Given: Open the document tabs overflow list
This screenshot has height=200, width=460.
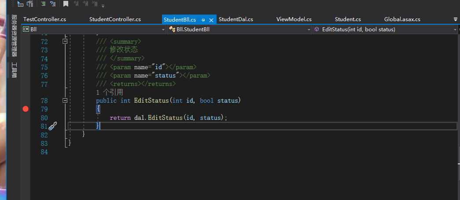Looking at the screenshot, I should (455, 19).
